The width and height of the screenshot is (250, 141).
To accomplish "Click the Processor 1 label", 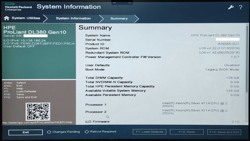I will click(x=96, y=105).
